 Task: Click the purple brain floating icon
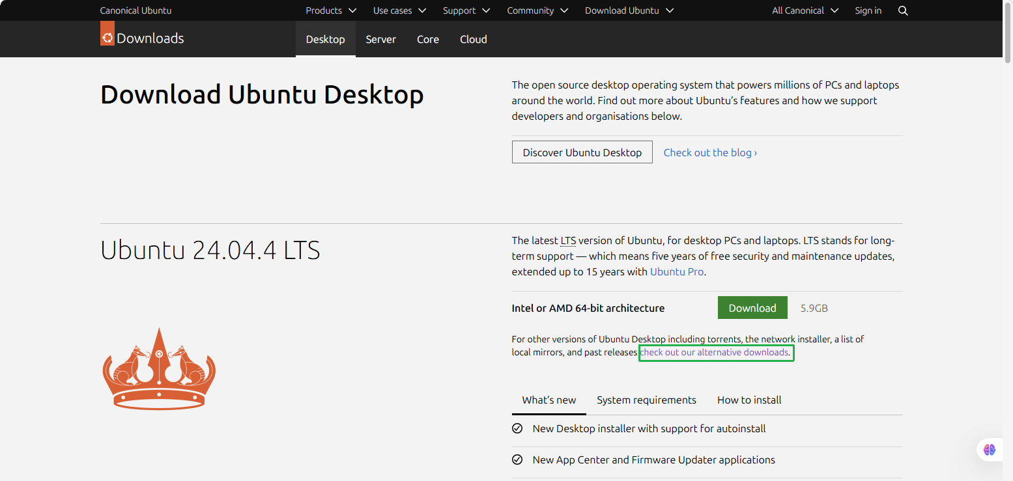990,449
